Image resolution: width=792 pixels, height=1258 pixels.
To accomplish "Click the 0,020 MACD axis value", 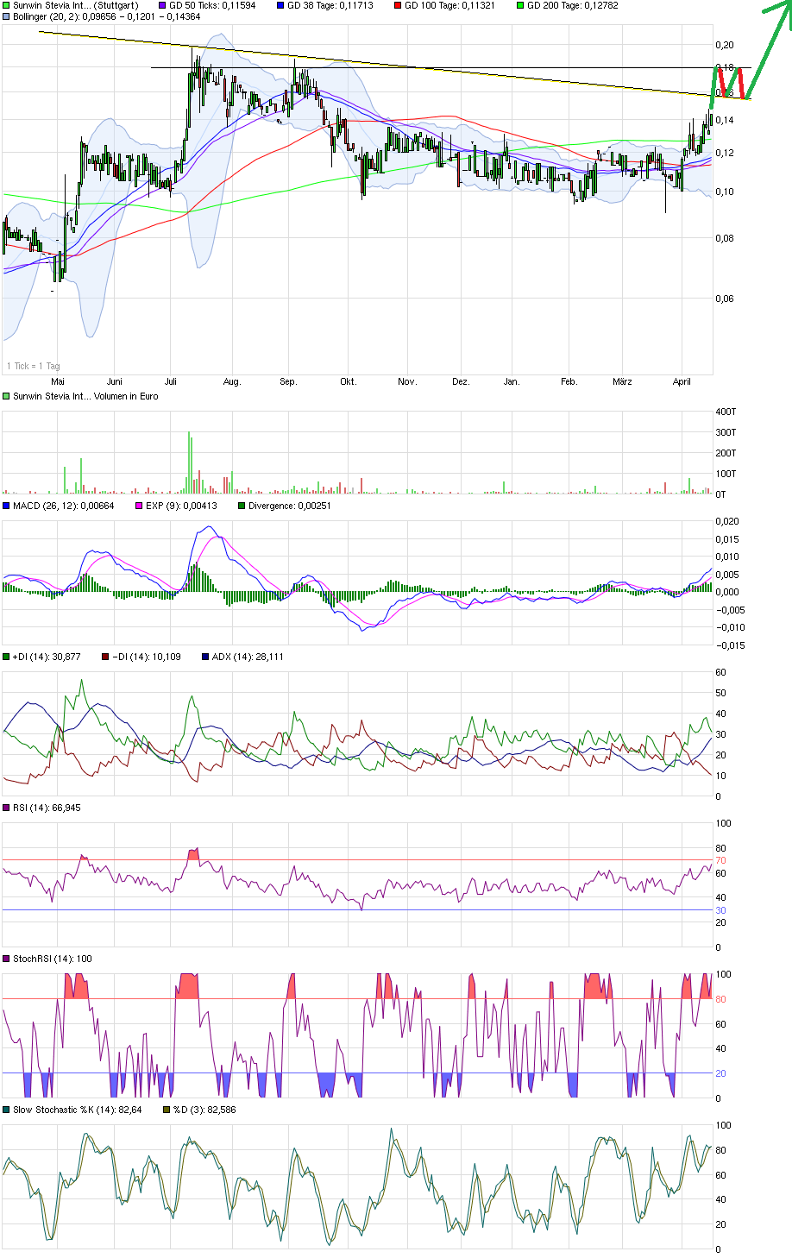I will click(x=728, y=521).
